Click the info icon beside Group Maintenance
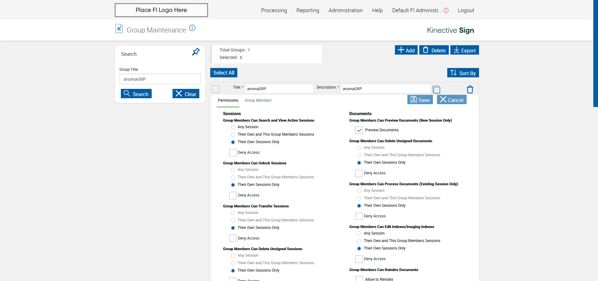Viewport: 598px width, 281px height. [192, 28]
